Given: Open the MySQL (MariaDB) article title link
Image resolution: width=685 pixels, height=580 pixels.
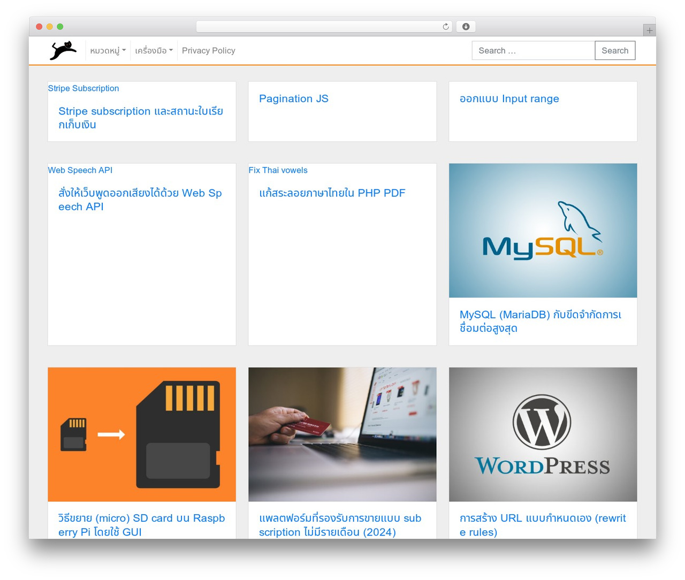Looking at the screenshot, I should pyautogui.click(x=541, y=321).
